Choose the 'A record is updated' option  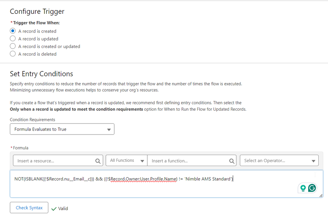[x=13, y=39]
